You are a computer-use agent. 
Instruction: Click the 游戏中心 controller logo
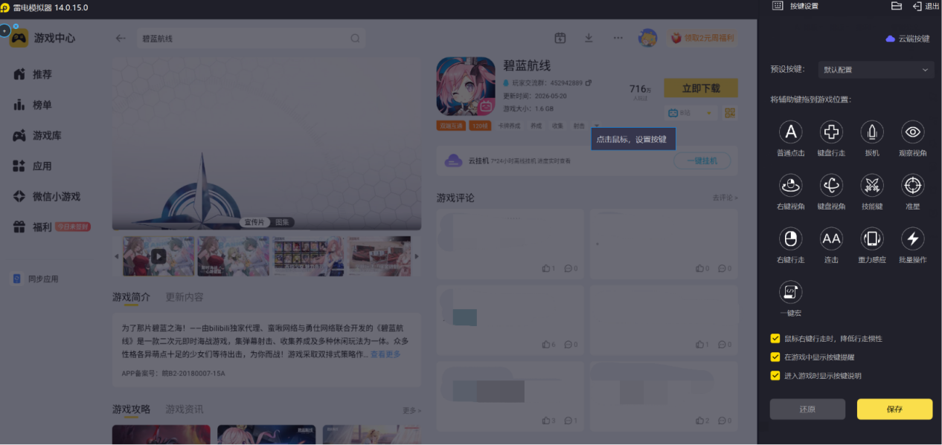click(19, 38)
